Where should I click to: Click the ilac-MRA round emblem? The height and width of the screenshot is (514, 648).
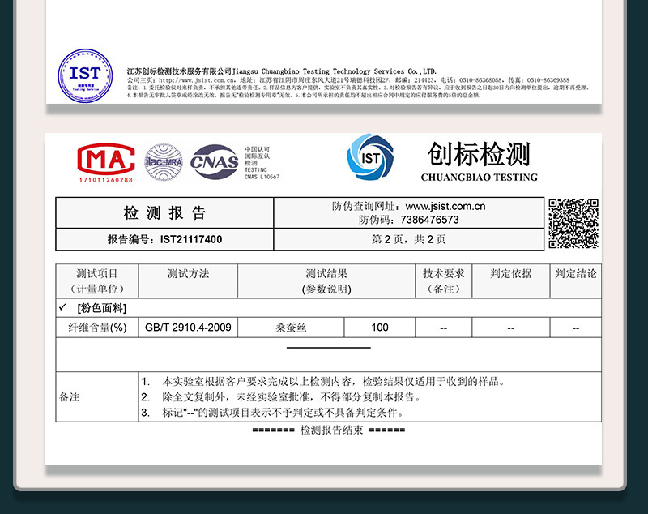pos(164,162)
